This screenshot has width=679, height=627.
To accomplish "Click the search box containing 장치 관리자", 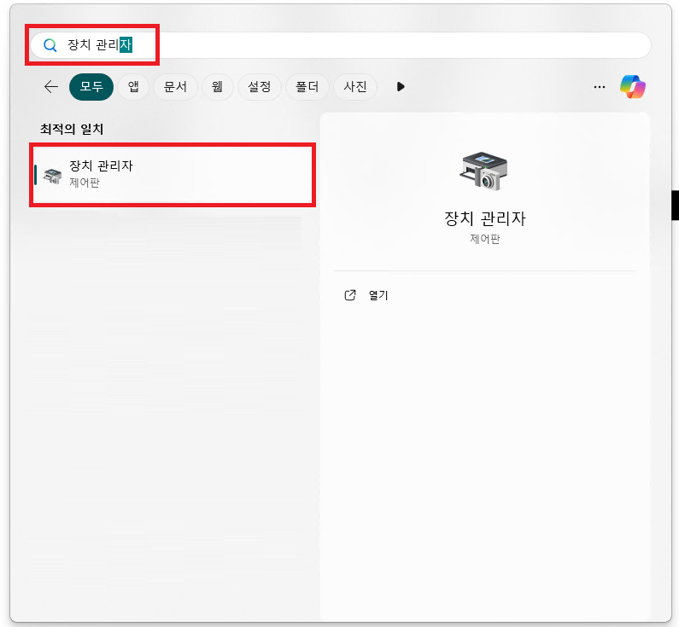I will [x=341, y=45].
